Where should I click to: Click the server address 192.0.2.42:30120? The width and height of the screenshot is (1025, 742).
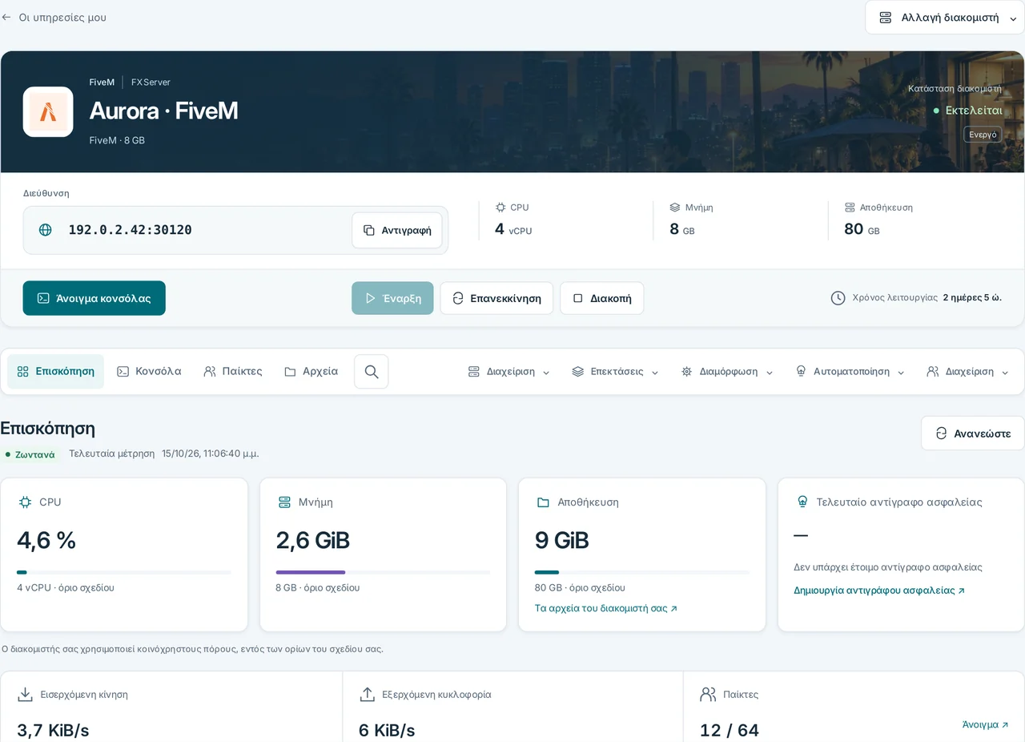point(130,230)
